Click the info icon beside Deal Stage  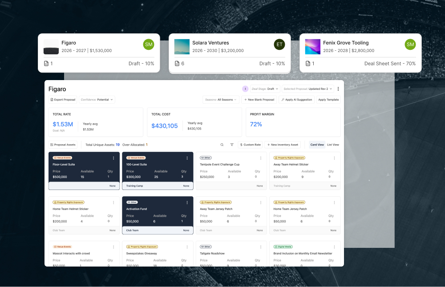pos(245,89)
